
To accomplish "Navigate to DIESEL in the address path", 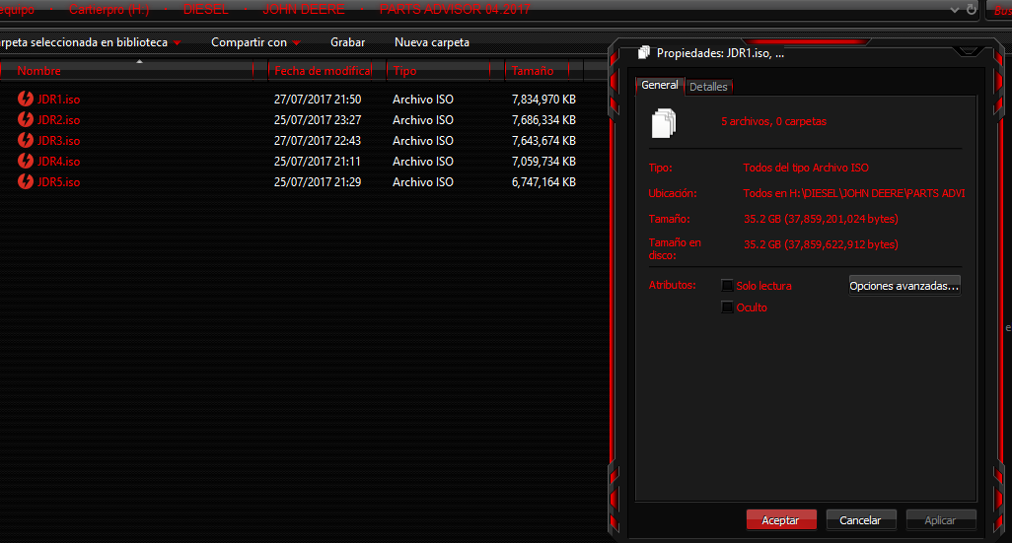I will (x=205, y=10).
